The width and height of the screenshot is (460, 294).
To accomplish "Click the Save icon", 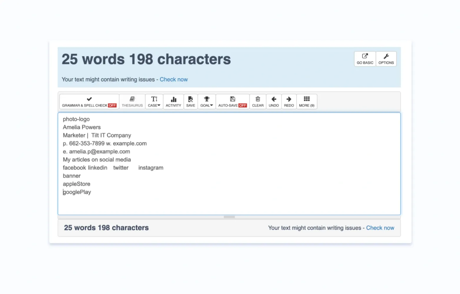I will click(x=190, y=102).
